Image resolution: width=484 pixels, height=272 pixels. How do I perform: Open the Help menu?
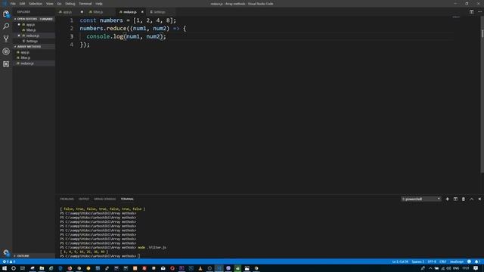pyautogui.click(x=99, y=4)
